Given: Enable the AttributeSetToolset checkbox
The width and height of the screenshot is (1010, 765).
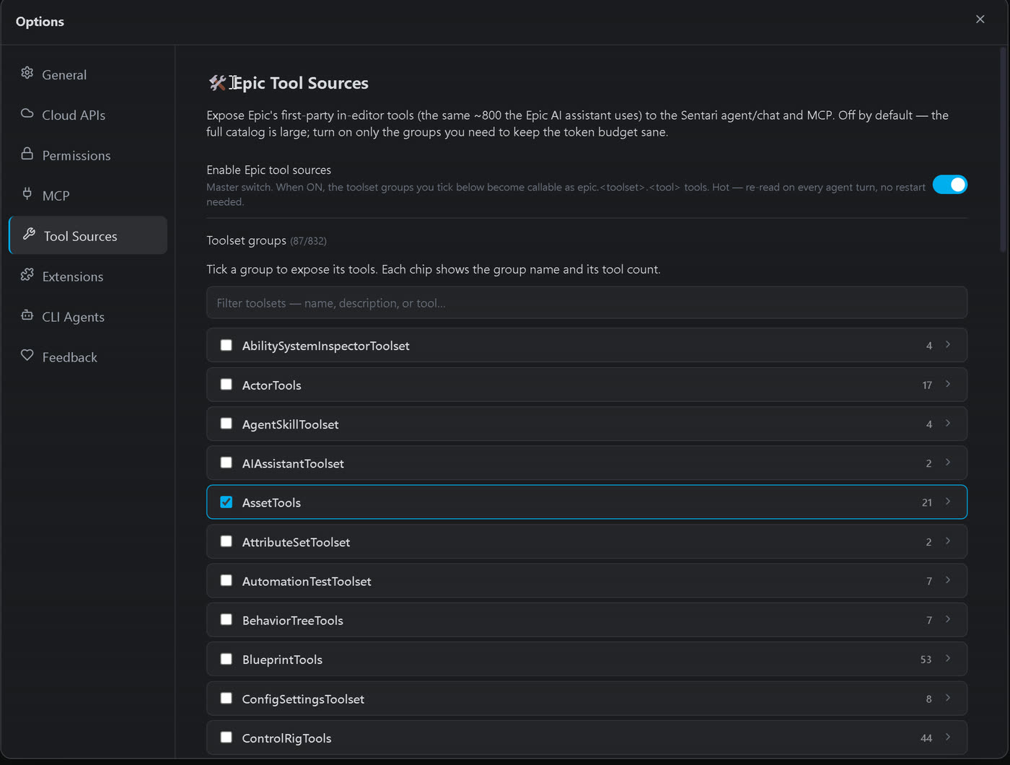Looking at the screenshot, I should click(x=227, y=541).
